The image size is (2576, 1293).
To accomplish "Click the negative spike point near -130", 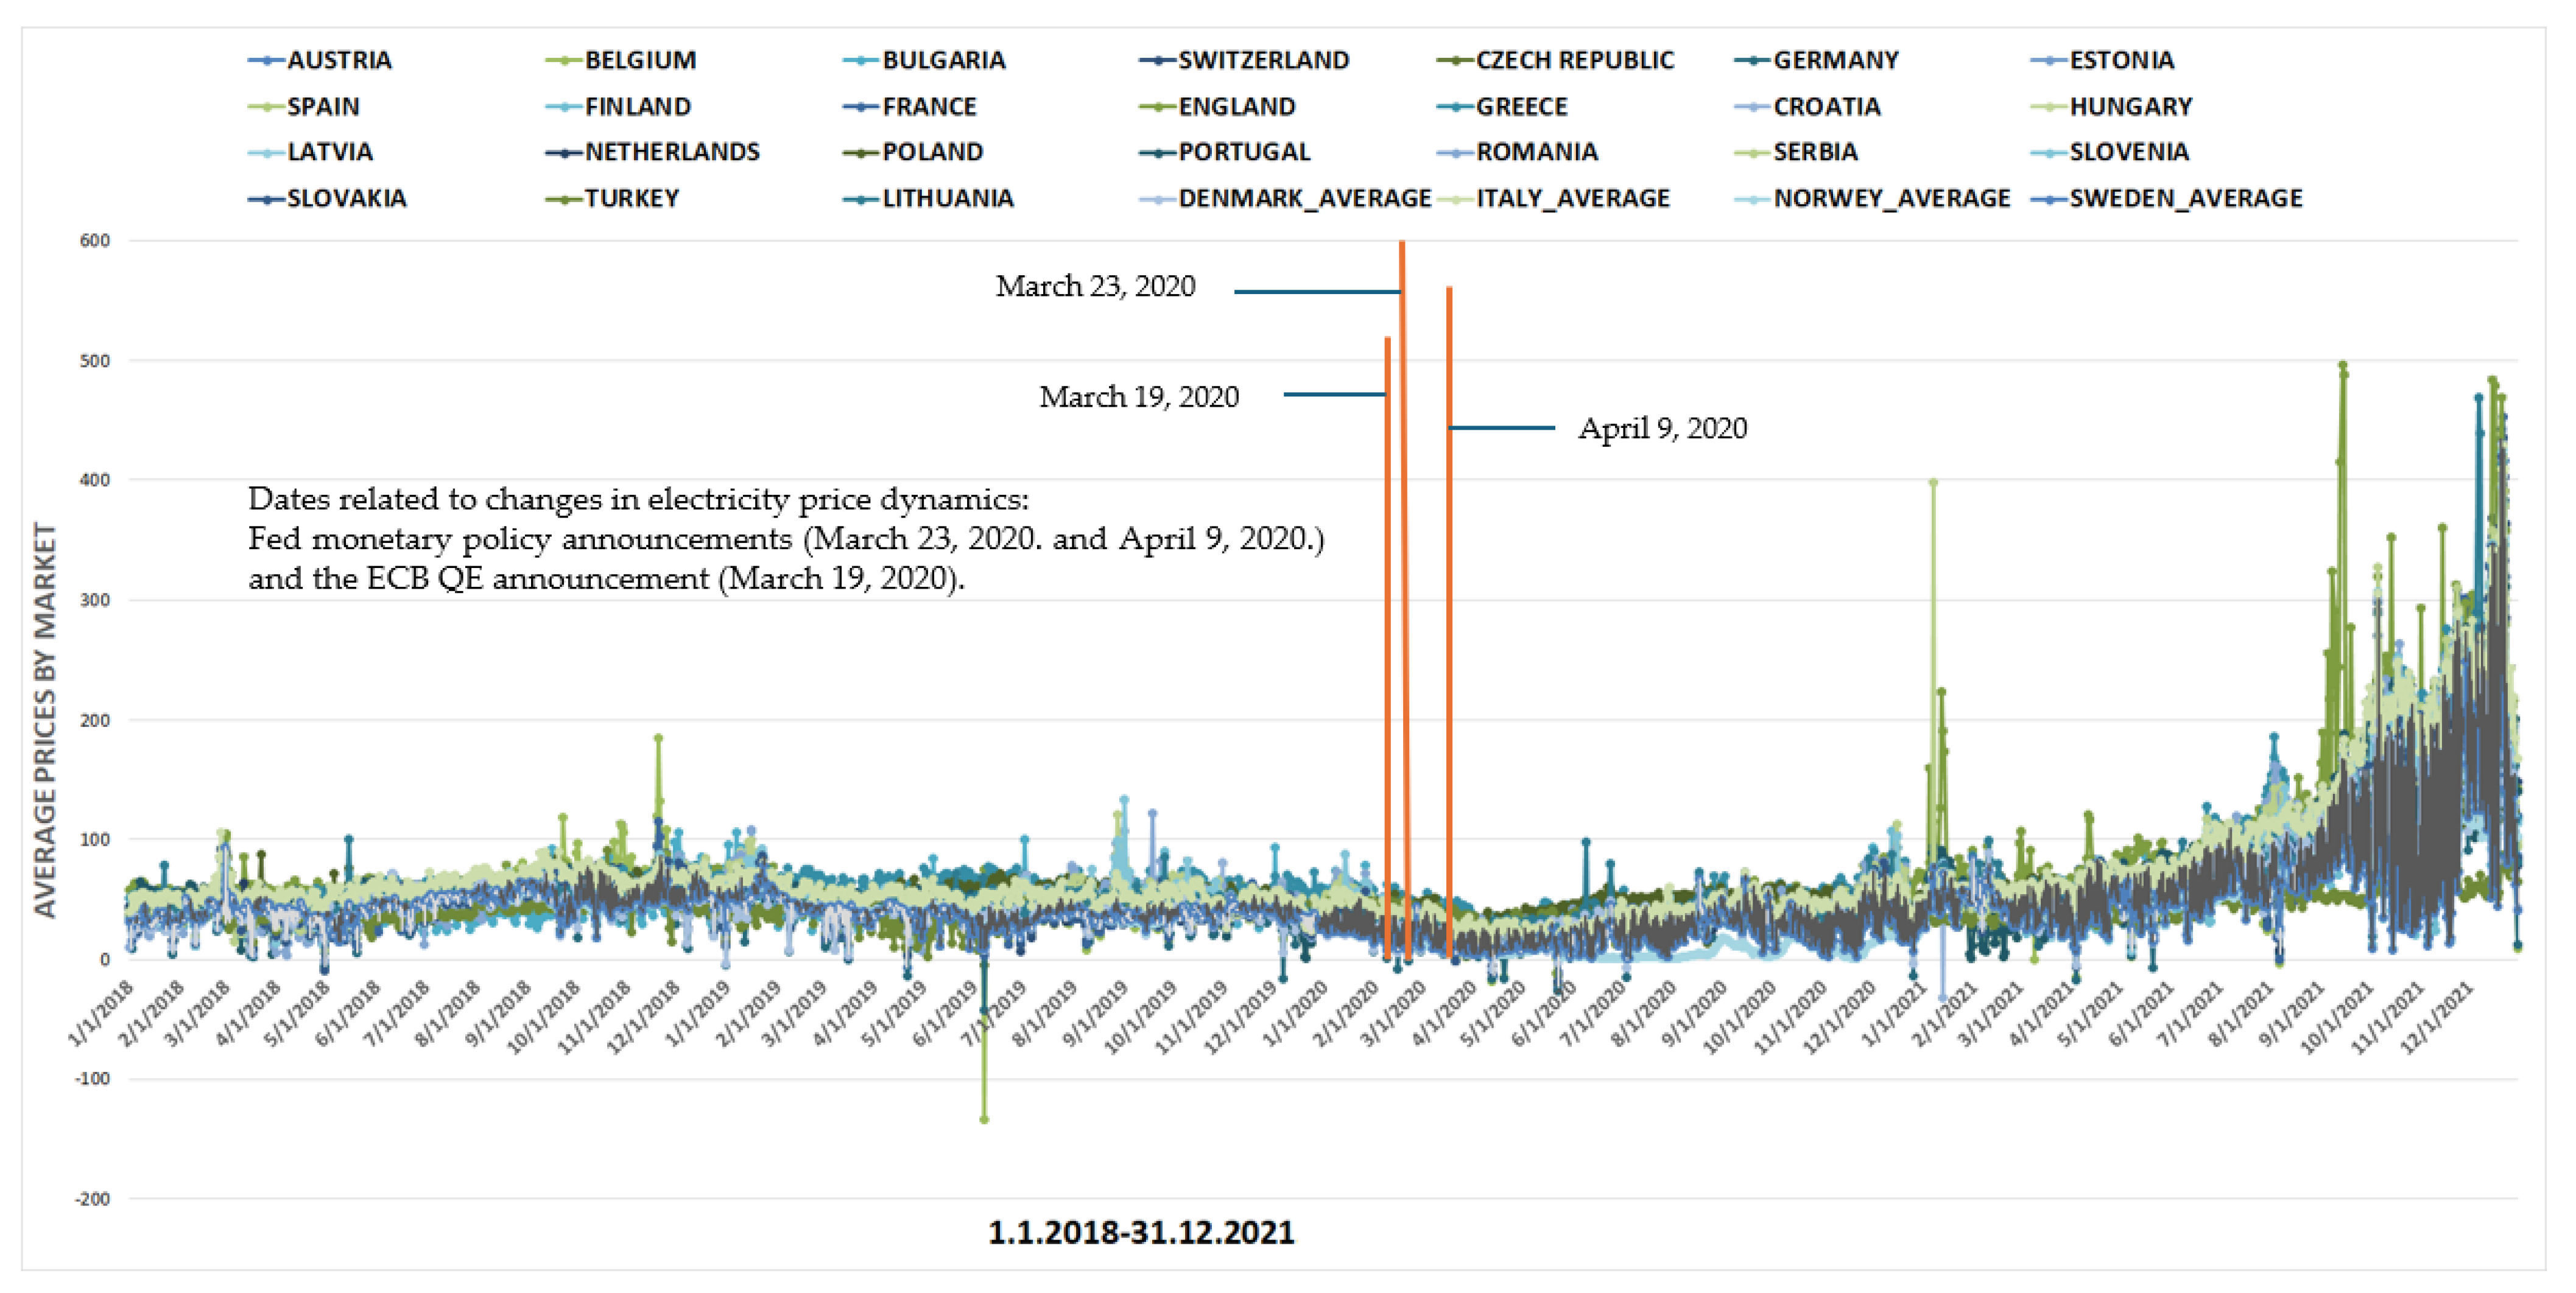I will pyautogui.click(x=984, y=1119).
